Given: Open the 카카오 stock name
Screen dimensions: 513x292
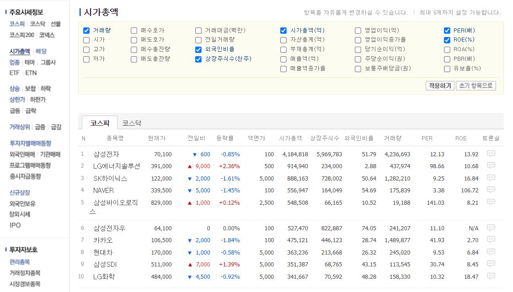Looking at the screenshot, I should point(103,240).
